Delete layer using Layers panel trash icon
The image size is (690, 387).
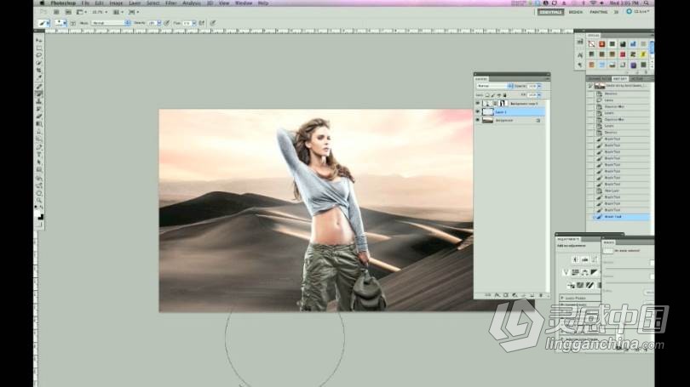[541, 295]
